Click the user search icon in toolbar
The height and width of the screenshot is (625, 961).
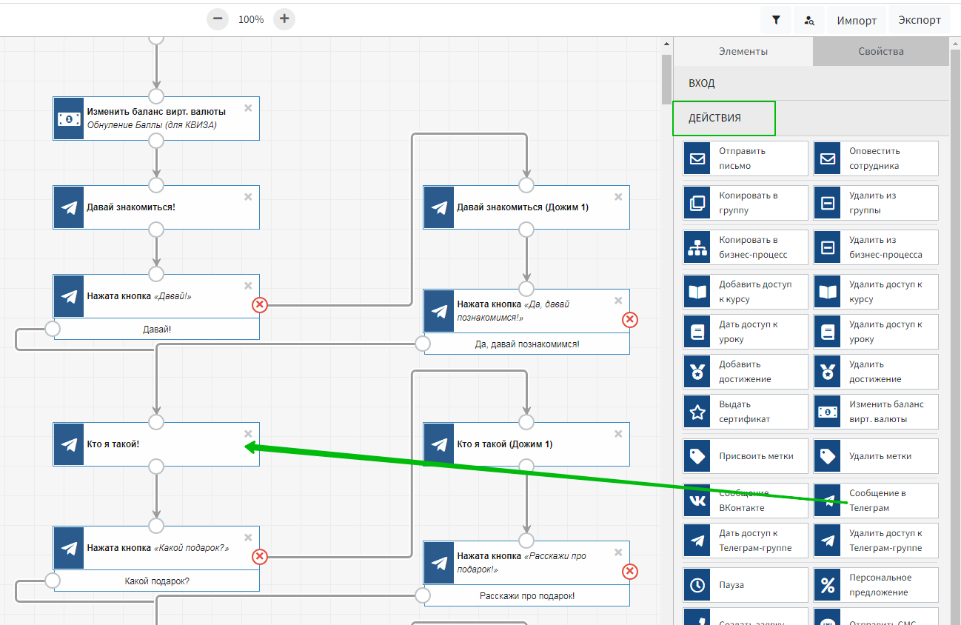pos(809,20)
